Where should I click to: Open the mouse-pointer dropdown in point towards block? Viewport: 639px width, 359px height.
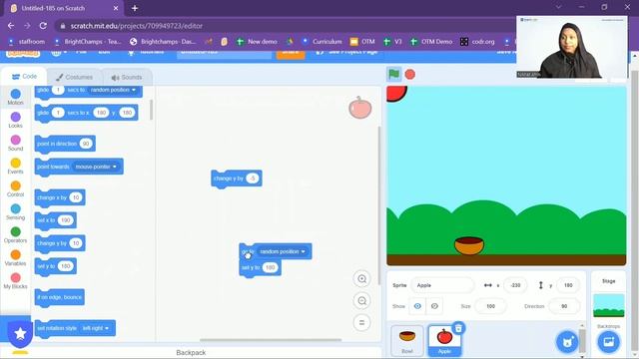tap(97, 167)
